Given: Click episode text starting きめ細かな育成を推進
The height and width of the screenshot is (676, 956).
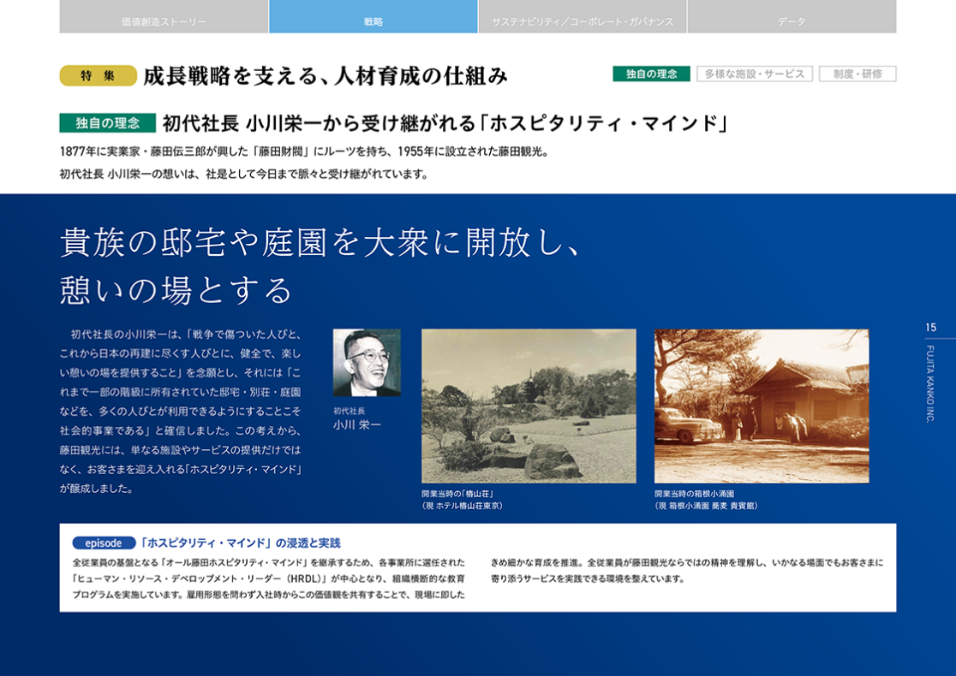Looking at the screenshot, I should pyautogui.click(x=686, y=571).
